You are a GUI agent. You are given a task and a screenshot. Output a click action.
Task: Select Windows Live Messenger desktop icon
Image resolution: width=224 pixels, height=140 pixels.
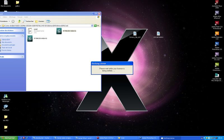(6, 98)
